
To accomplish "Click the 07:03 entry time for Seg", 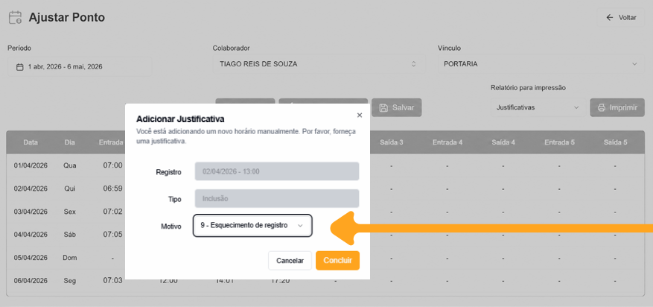I will click(x=113, y=281).
